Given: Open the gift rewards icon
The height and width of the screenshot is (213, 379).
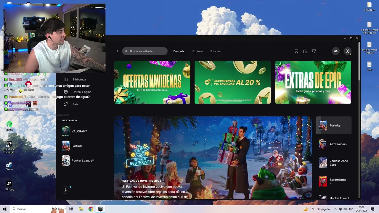Looking at the screenshot, I should pyautogui.click(x=305, y=51).
